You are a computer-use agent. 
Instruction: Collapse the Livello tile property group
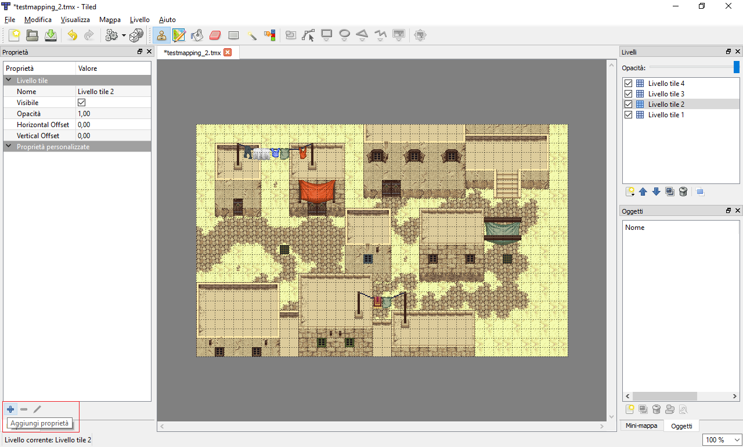coord(9,81)
